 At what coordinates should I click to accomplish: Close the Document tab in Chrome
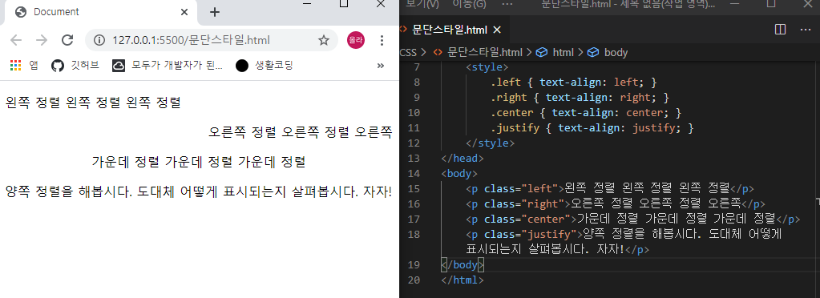184,12
